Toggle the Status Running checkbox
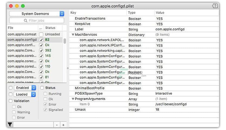Viewport: 226px width, 130px height. point(45,94)
